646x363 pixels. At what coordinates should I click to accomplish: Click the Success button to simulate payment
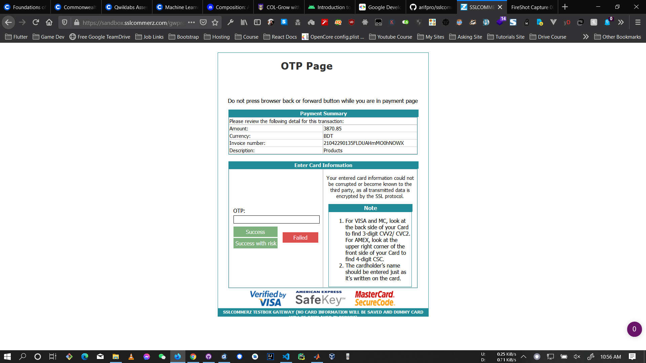(x=255, y=232)
